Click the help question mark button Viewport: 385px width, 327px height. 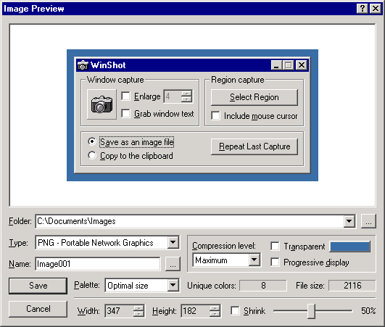coord(363,9)
